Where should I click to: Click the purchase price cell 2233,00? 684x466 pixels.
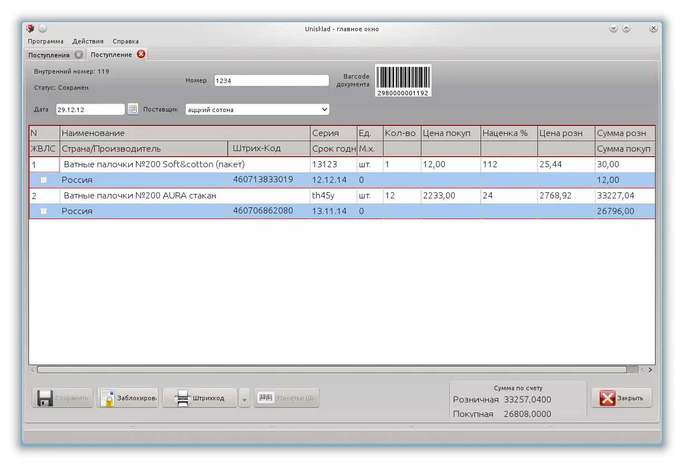point(451,196)
